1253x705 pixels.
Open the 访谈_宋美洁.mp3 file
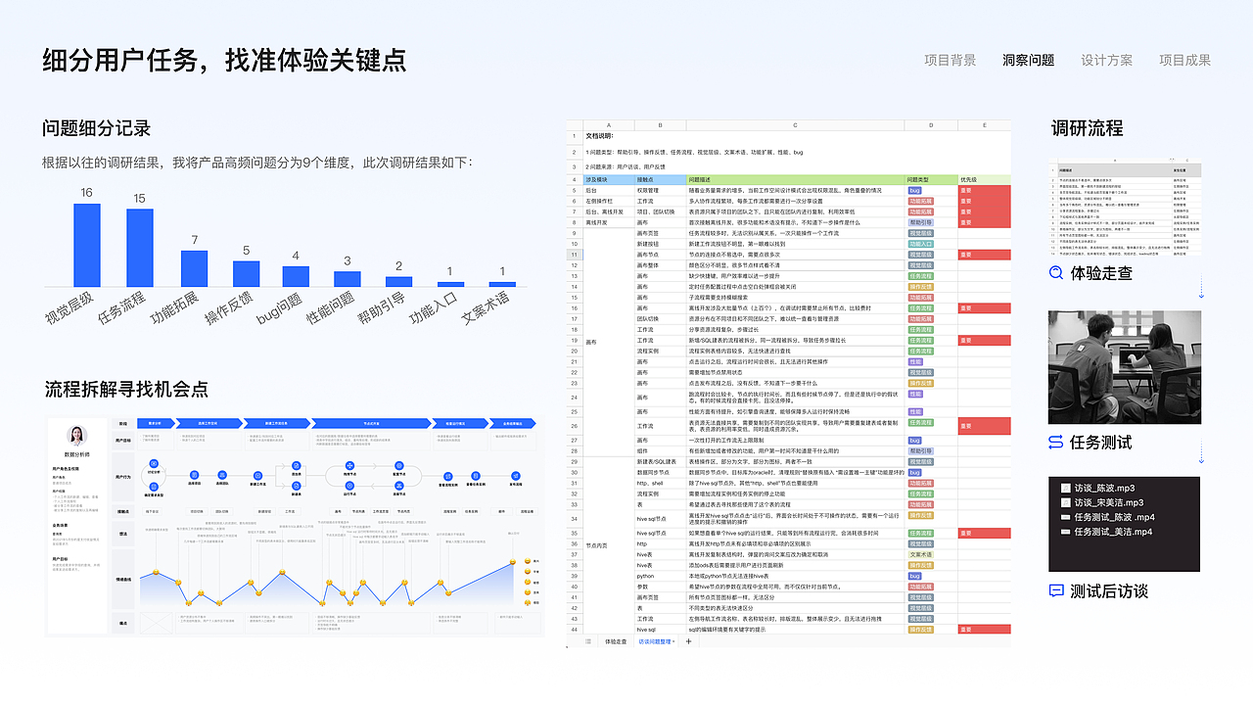pyautogui.click(x=1109, y=502)
